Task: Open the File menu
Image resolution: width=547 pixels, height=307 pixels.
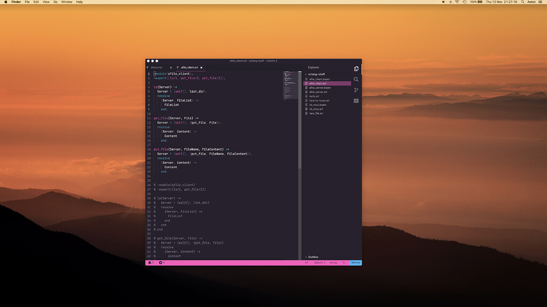Action: [x=27, y=2]
